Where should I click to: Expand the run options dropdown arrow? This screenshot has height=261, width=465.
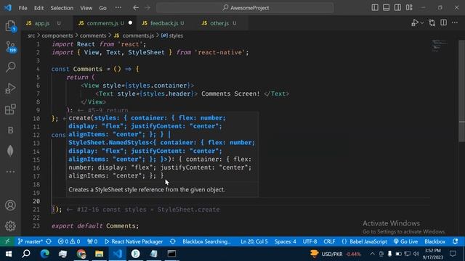pyautogui.click(x=422, y=22)
